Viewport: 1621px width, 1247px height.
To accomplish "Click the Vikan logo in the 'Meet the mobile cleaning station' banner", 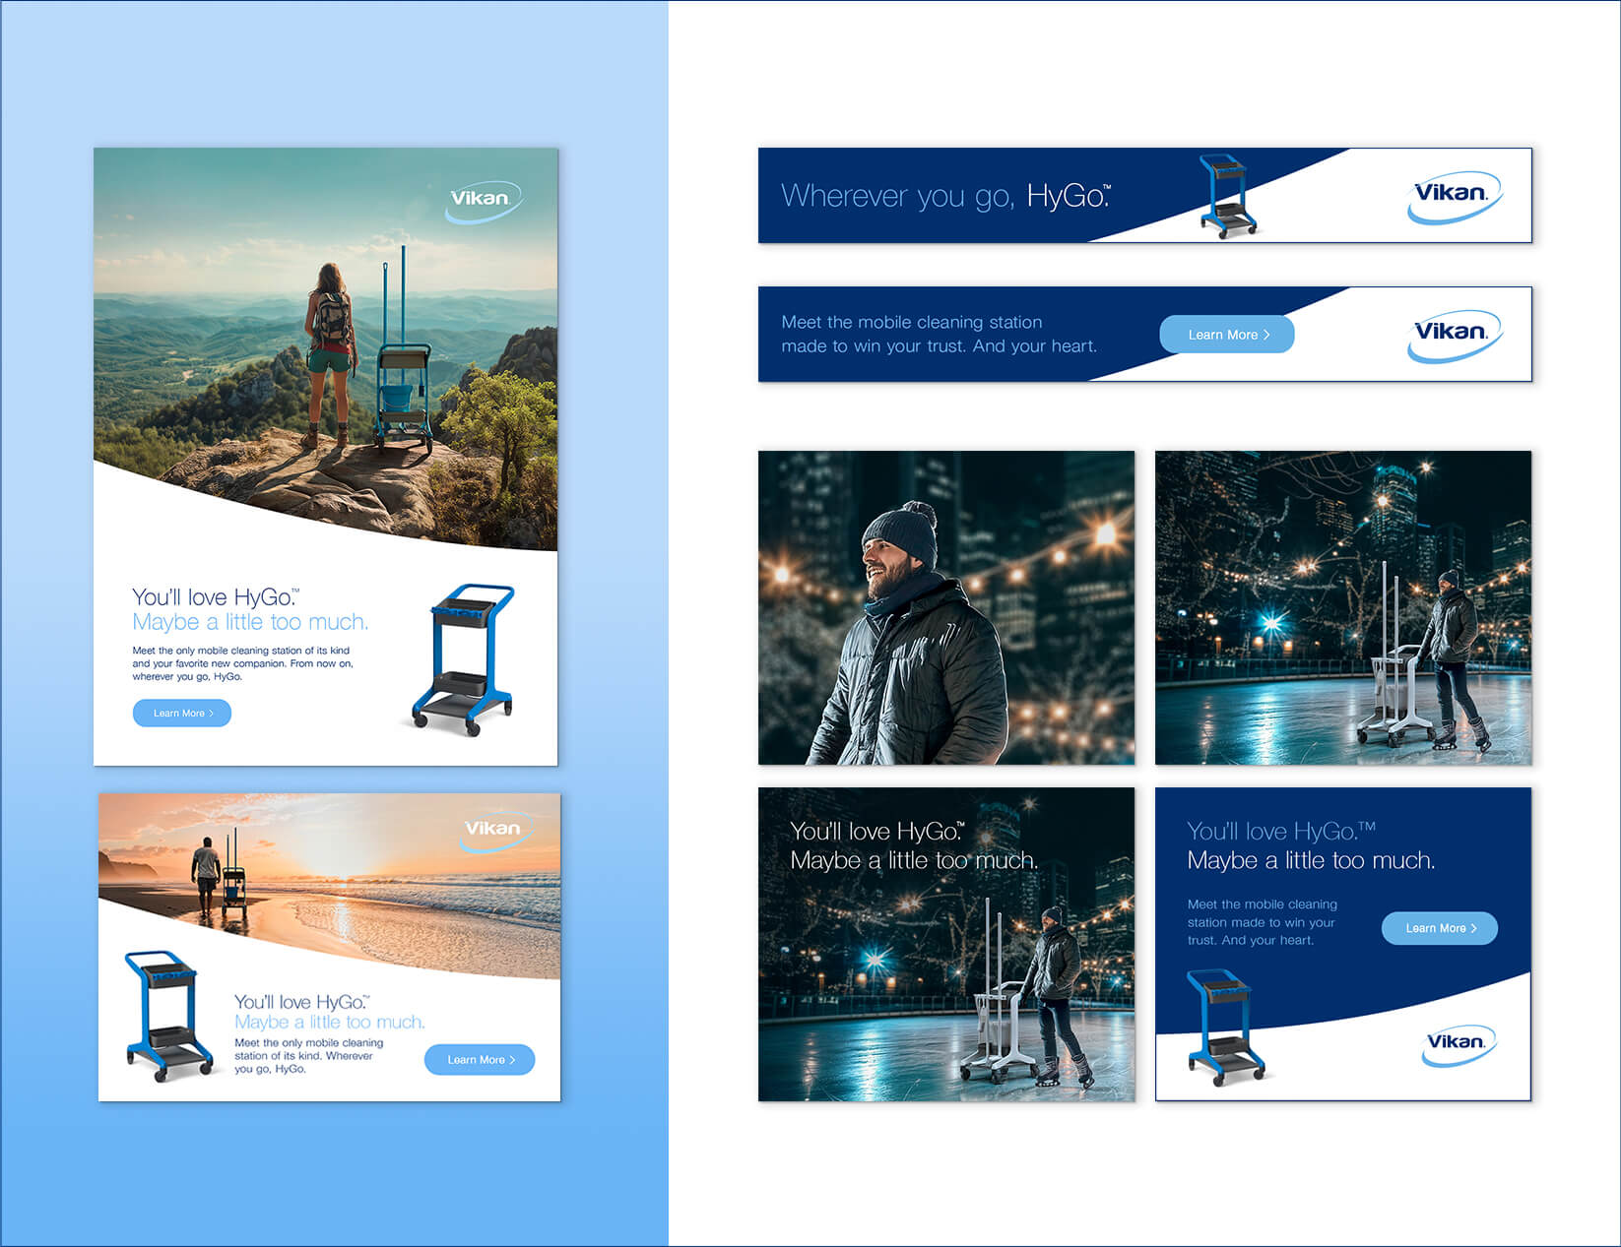I will (1454, 336).
